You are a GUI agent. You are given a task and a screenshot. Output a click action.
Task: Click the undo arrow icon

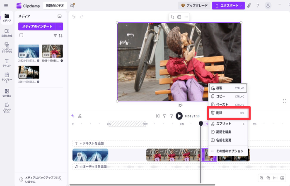pos(74,17)
